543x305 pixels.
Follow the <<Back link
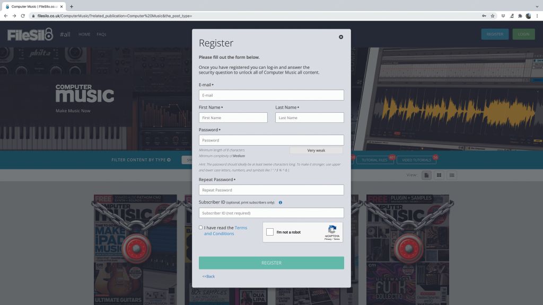[208, 276]
